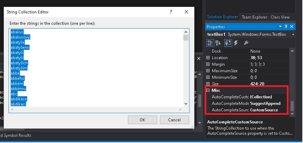Open Property Pages wrench icon
This screenshot has width=303, height=143.
click(x=246, y=43)
